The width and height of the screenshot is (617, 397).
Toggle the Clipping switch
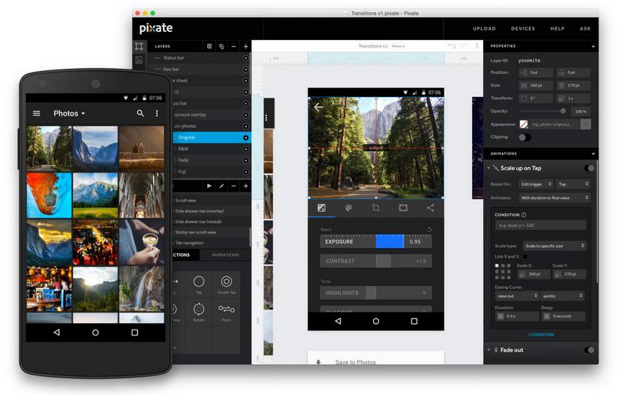click(x=525, y=138)
